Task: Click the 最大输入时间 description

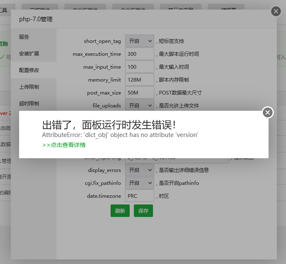Action: pos(174,67)
